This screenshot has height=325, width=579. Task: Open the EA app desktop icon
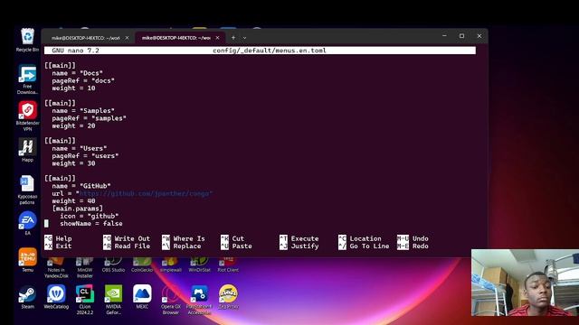(27, 223)
